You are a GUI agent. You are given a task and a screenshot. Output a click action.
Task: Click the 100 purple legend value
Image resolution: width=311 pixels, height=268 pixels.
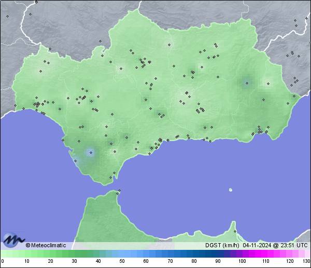pyautogui.click(x=242, y=261)
